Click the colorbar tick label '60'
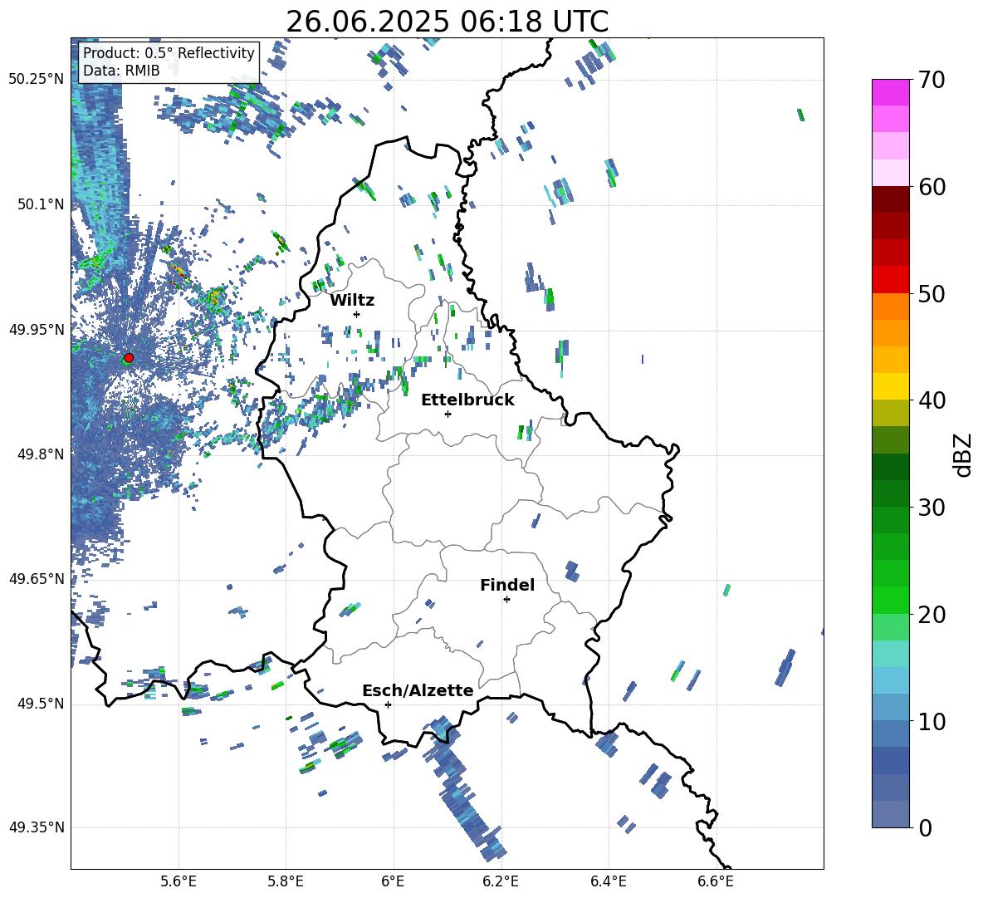Screen dimensions: 983x898 932,187
